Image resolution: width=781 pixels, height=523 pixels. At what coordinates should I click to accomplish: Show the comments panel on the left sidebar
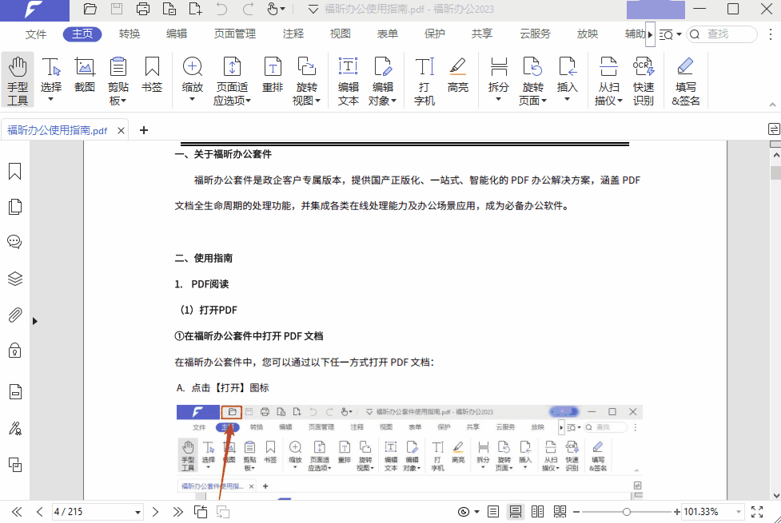14,241
